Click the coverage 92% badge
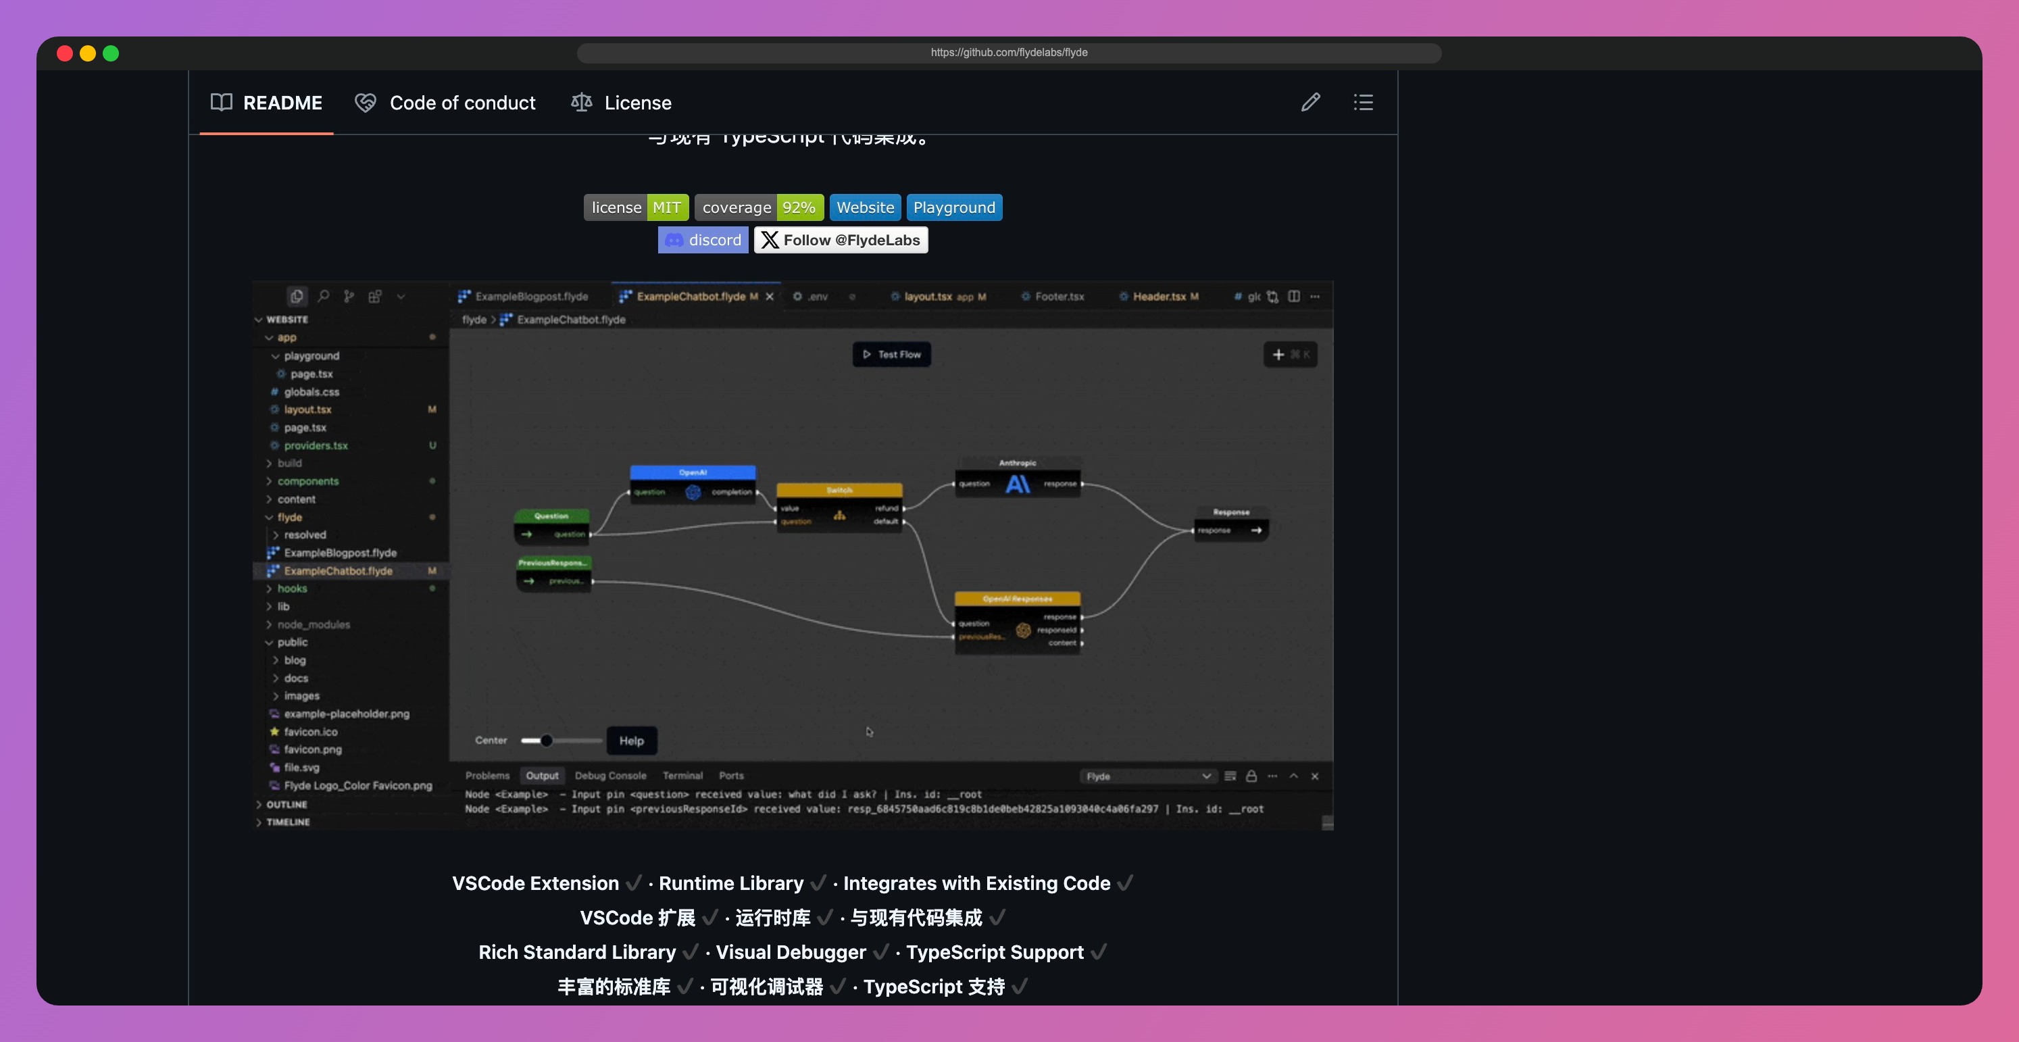2019x1042 pixels. (759, 207)
